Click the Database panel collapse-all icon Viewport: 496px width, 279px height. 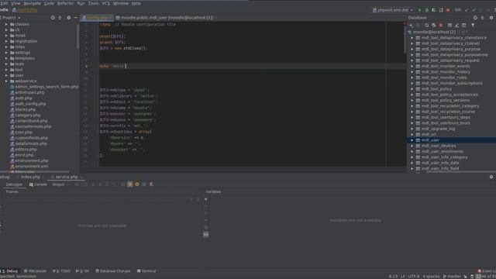[482, 18]
